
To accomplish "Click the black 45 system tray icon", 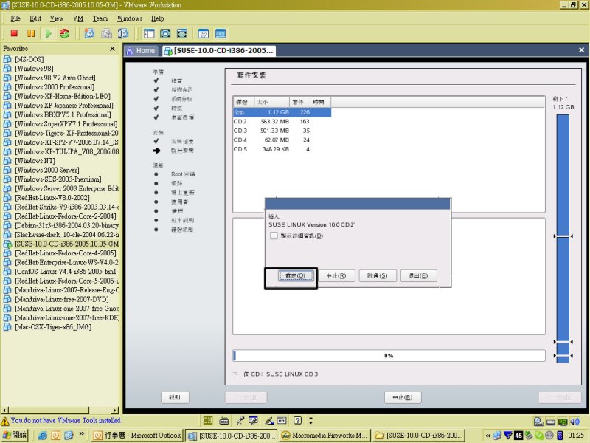I will coord(518,436).
